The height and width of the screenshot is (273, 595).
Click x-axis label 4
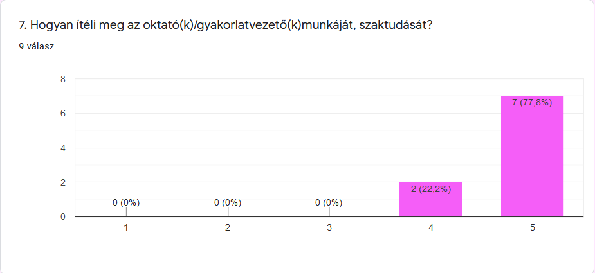(x=431, y=228)
